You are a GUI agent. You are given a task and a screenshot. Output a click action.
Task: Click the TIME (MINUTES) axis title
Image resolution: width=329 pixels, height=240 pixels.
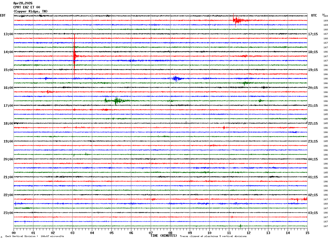[x=164, y=236]
